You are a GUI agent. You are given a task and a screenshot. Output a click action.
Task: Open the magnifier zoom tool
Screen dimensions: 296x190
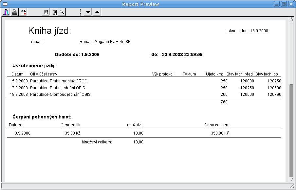click(x=62, y=12)
